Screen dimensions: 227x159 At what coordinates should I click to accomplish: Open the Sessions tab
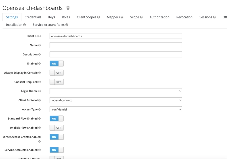click(206, 17)
